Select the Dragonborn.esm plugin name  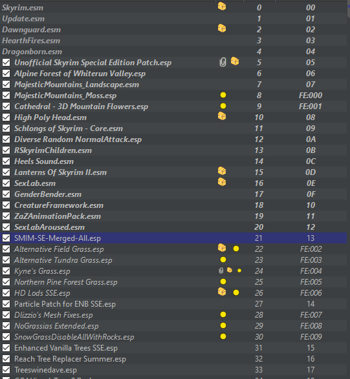pos(32,52)
